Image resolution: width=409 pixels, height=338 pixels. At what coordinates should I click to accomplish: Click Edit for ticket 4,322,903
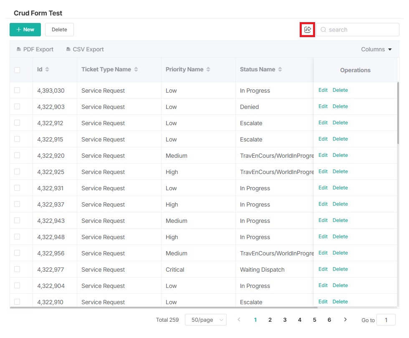[x=323, y=106]
